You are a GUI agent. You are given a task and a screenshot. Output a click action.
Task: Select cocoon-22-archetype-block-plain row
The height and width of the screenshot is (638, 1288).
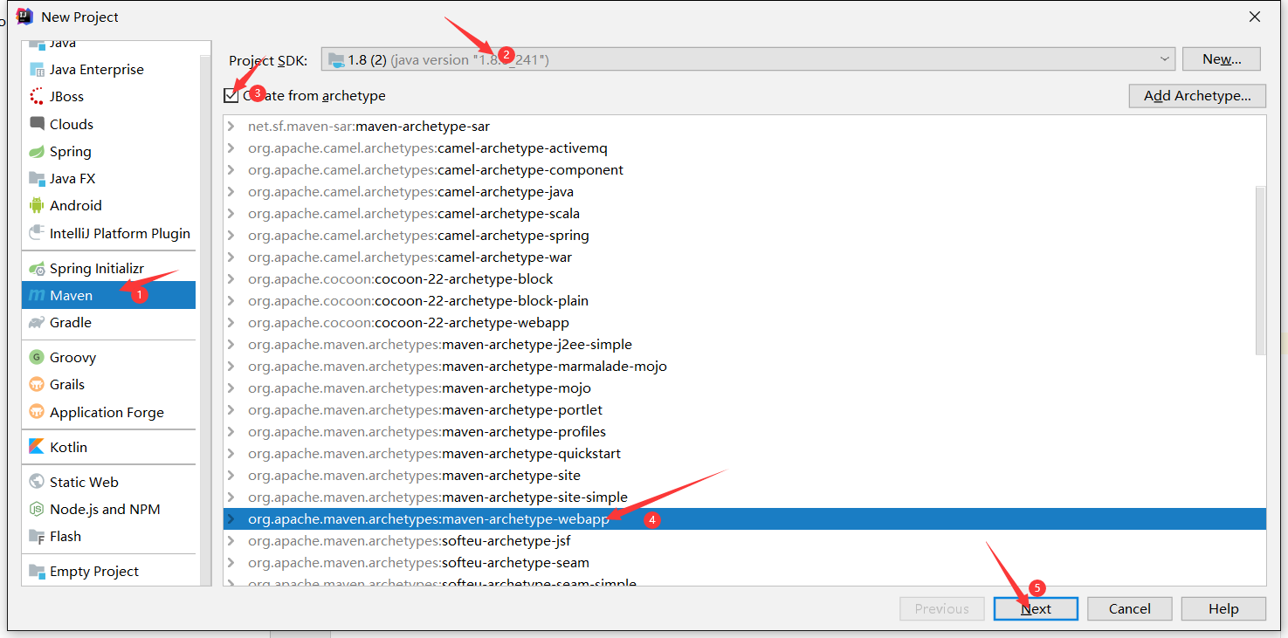point(745,301)
